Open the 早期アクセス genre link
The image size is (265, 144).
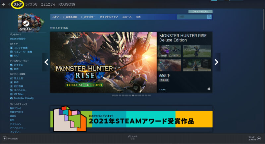coord(17,112)
